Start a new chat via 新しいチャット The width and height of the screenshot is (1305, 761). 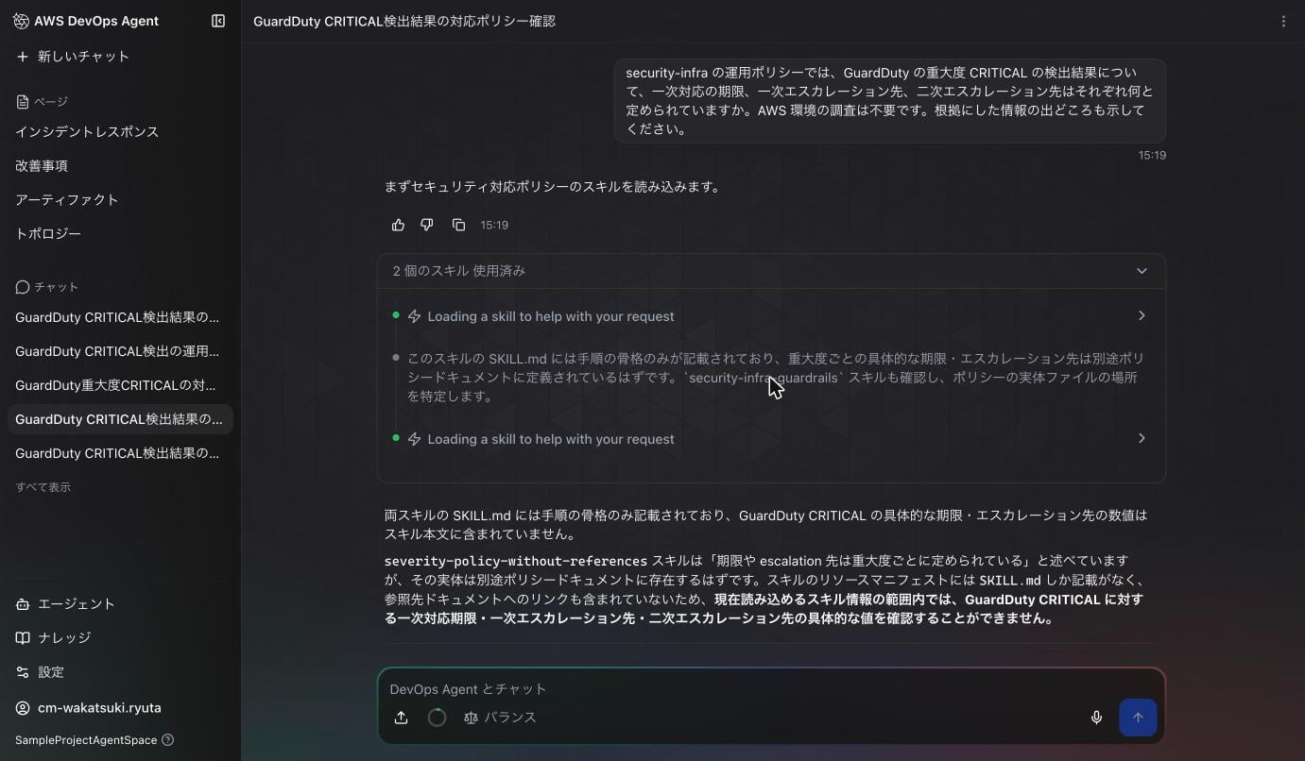pos(73,57)
